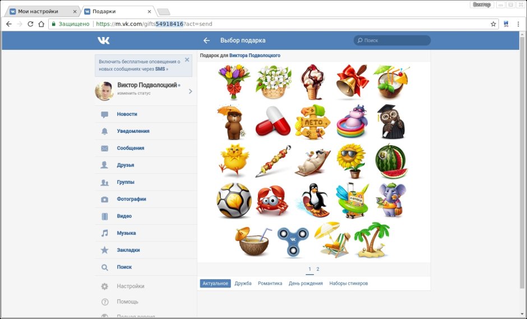Pick the cat on deck chair gift

313,162
